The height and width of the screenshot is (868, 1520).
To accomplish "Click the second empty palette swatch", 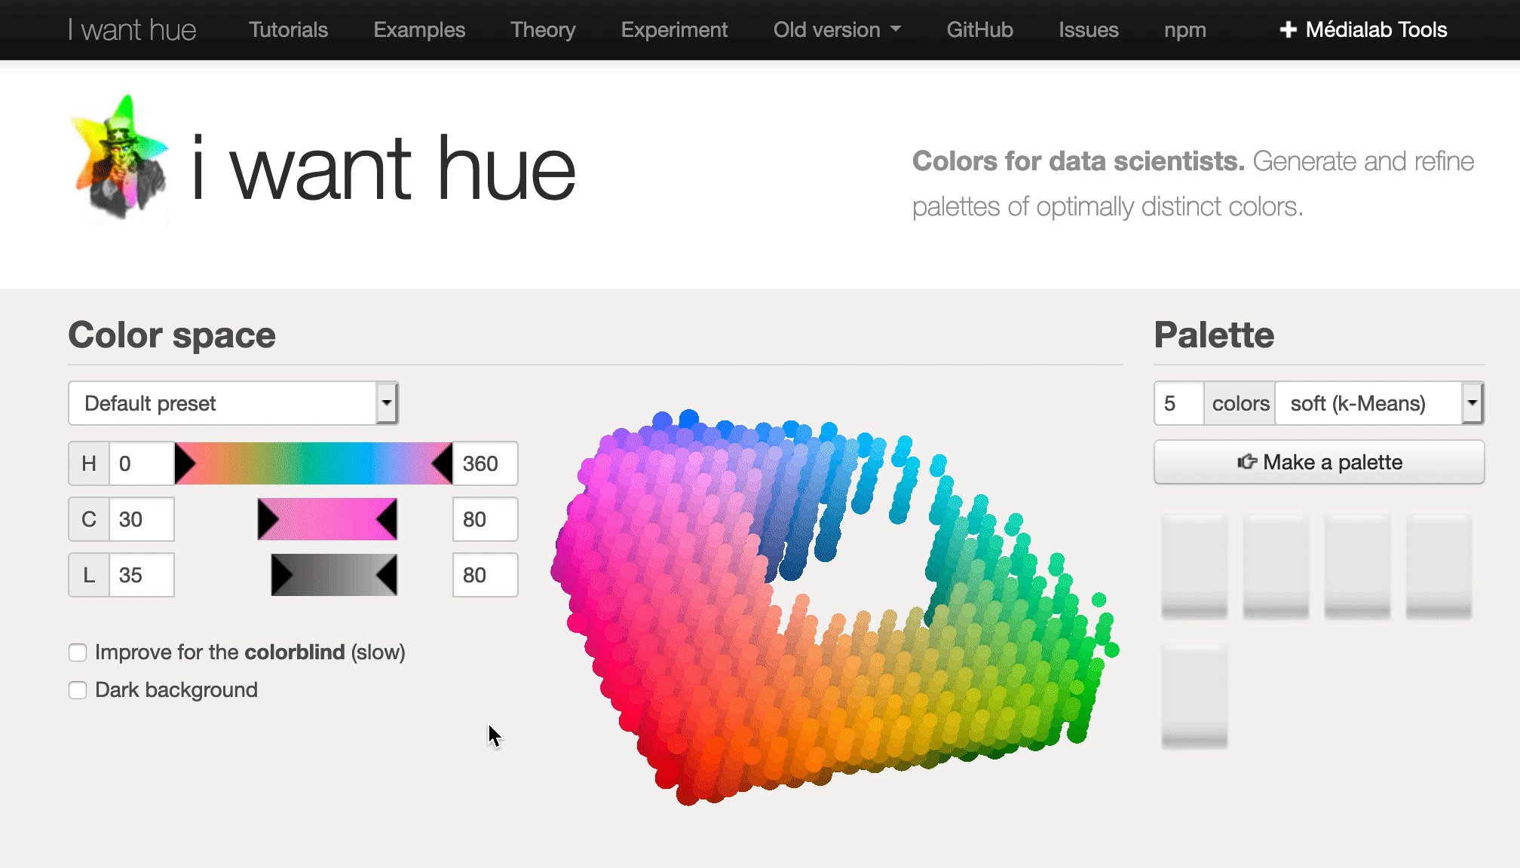I will point(1276,567).
